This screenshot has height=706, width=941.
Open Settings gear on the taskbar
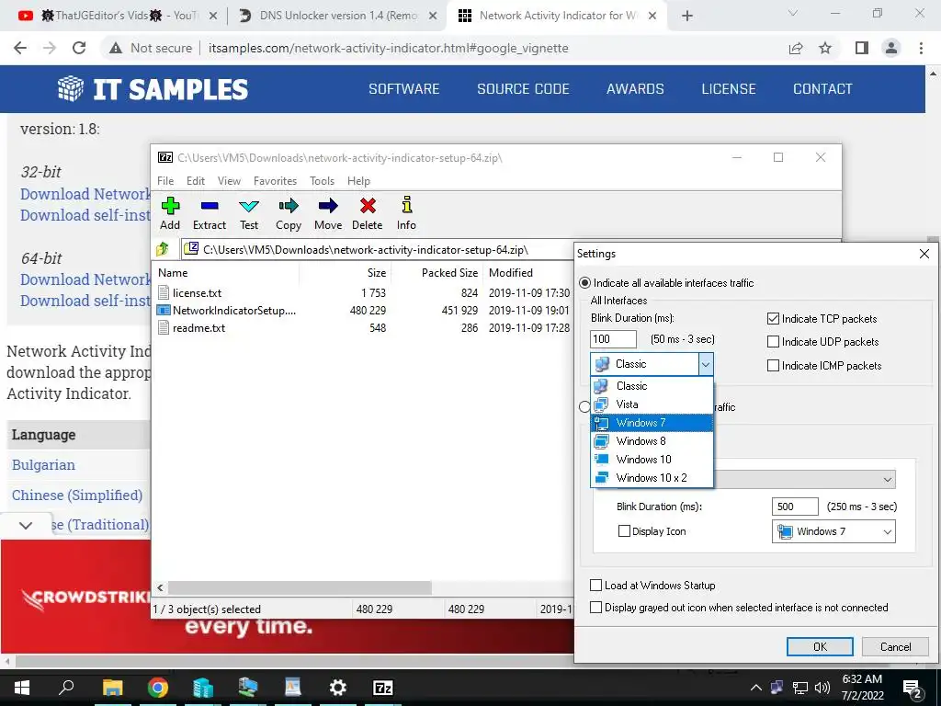(338, 688)
